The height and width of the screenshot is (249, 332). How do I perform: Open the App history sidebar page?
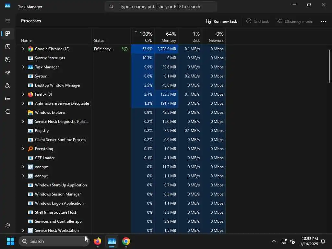coord(8,60)
